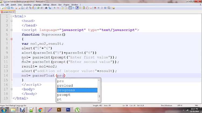Toggle synchronize vertical scrolling
Screen dimensions: 202x113
pos(62,8)
